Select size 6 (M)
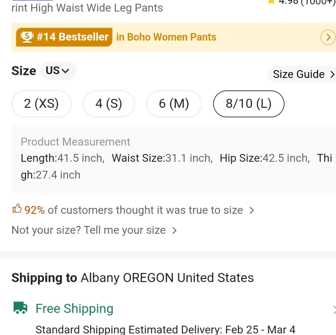Image resolution: width=336 pixels, height=335 pixels. click(x=174, y=104)
